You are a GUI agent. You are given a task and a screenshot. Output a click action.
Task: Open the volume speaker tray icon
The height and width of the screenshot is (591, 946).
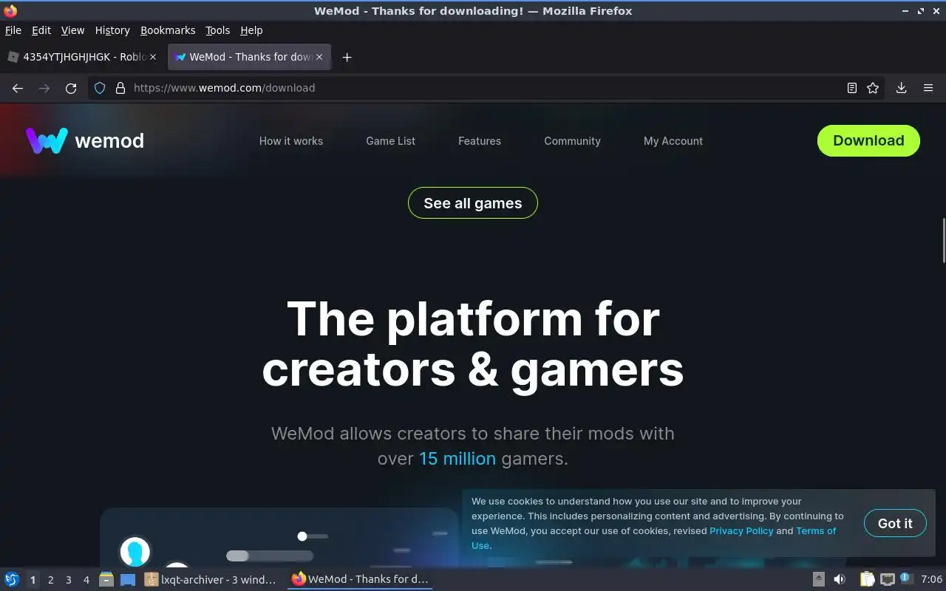840,579
